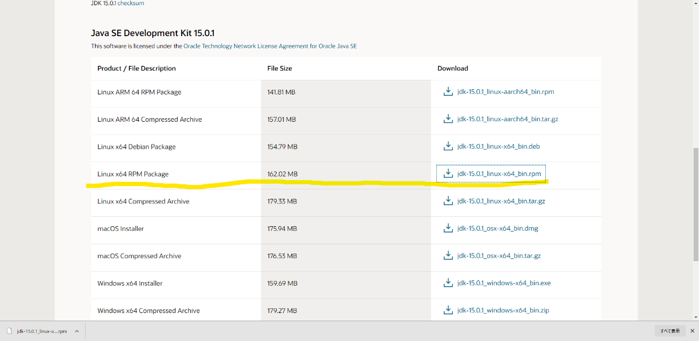The height and width of the screenshot is (341, 699).
Task: Select 'macOS Compressed Archive' text
Action: coord(139,256)
